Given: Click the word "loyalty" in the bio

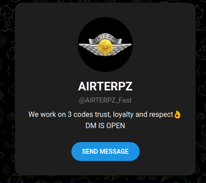Looking at the screenshot, I should pos(123,115).
